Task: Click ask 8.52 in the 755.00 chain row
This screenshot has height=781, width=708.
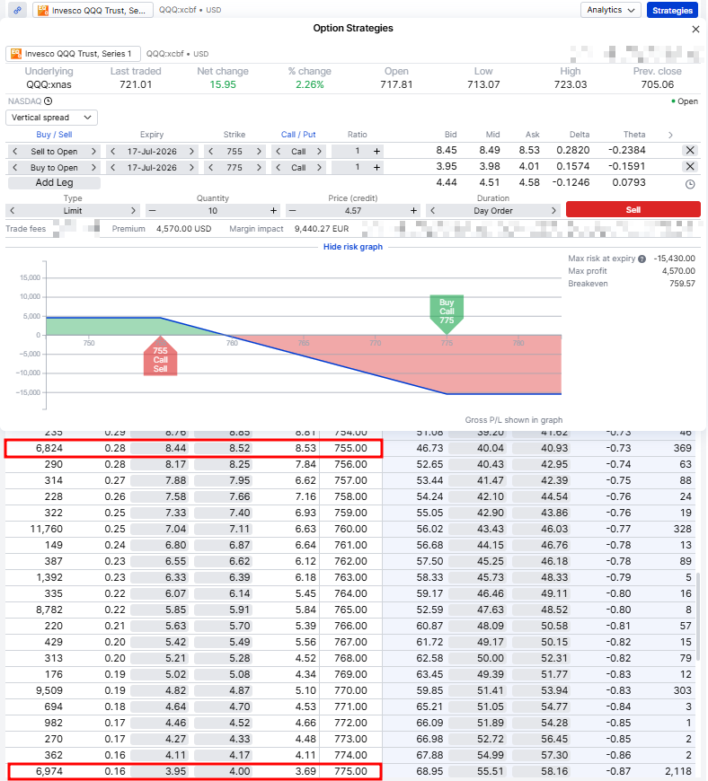Action: coord(225,448)
